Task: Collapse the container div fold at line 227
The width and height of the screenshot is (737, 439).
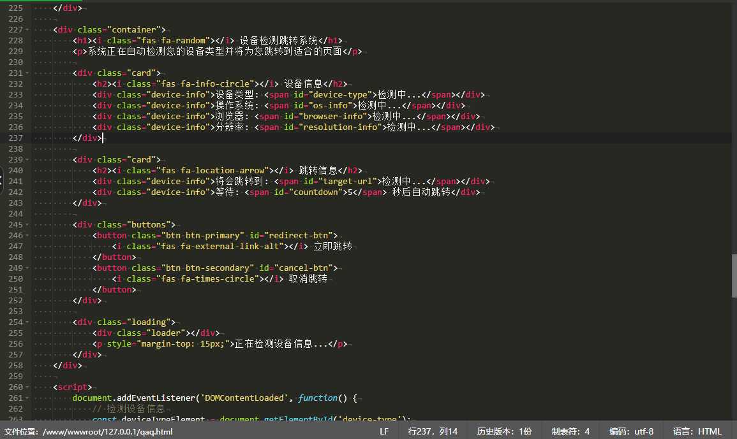Action: point(27,30)
